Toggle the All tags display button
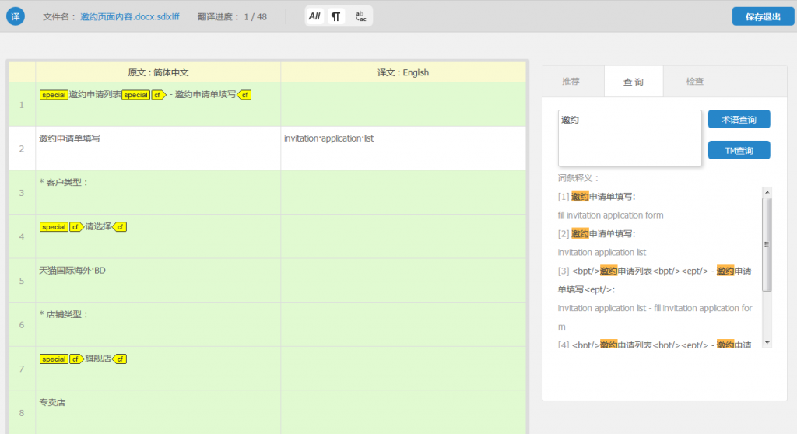This screenshot has height=434, width=797. click(314, 16)
